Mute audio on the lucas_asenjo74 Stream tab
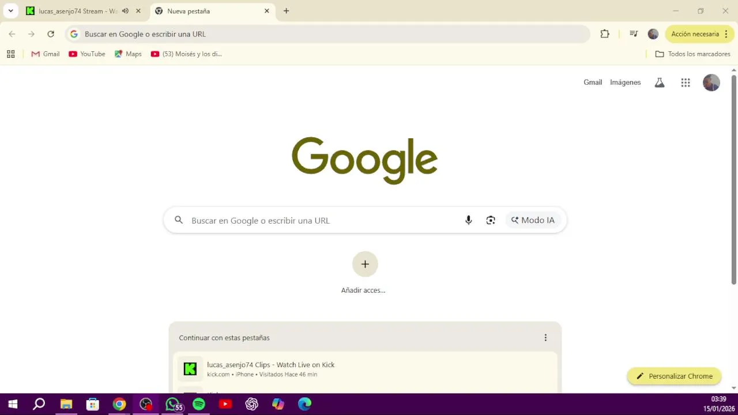738x415 pixels. pyautogui.click(x=125, y=11)
